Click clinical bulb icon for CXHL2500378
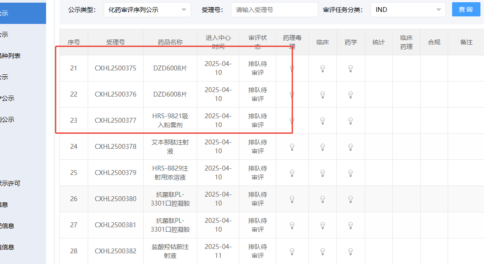The width and height of the screenshot is (484, 264). point(323,147)
